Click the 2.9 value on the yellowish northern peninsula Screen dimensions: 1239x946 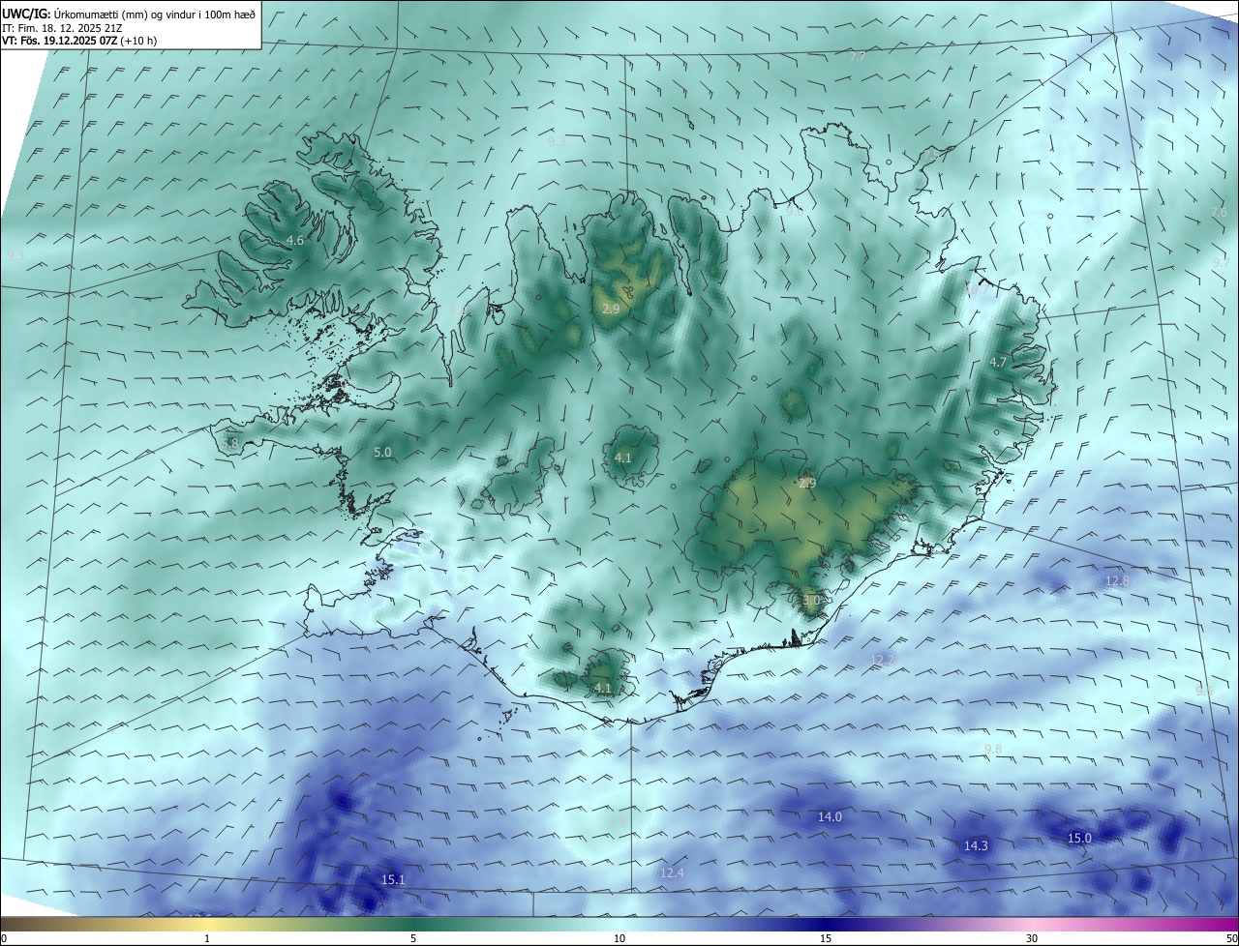click(610, 309)
